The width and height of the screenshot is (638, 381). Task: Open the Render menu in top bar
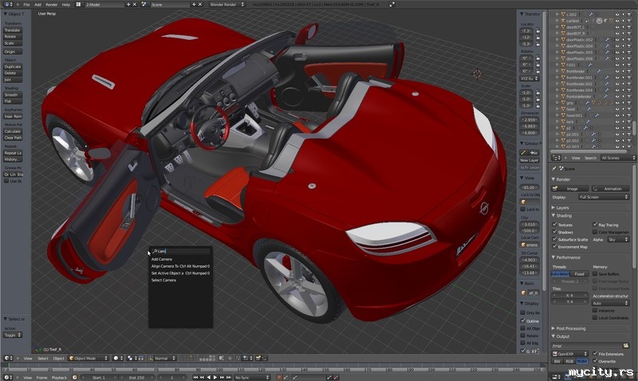[51, 5]
